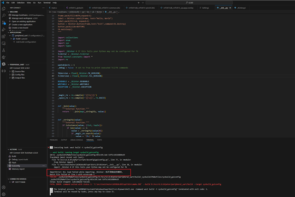The height and width of the screenshot is (197, 295).
Task: Click Manage west workspace entry
Action: [24, 18]
